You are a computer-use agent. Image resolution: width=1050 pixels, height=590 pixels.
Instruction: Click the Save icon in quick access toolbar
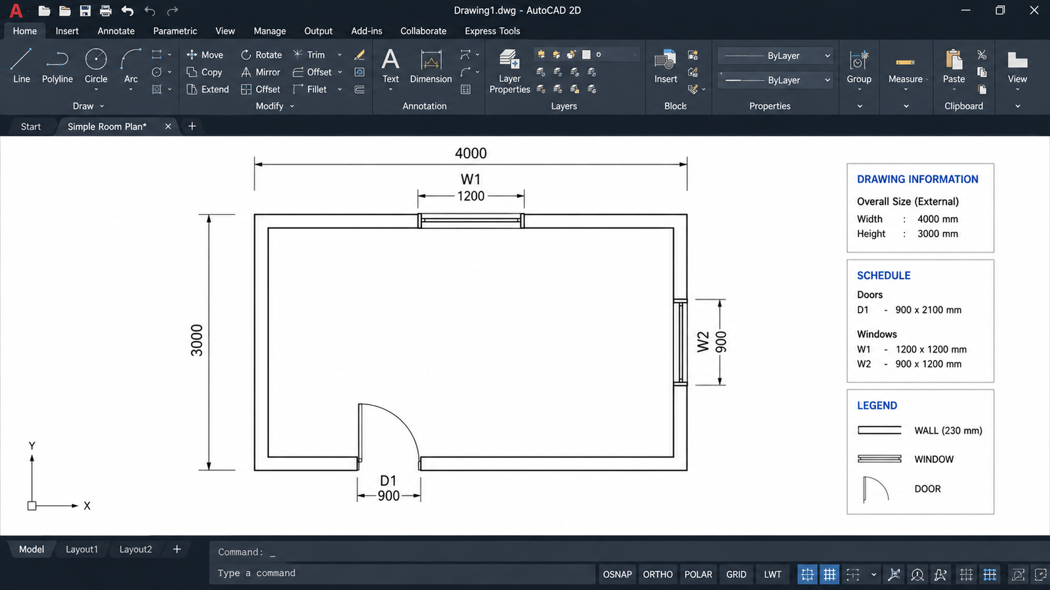pyautogui.click(x=85, y=10)
